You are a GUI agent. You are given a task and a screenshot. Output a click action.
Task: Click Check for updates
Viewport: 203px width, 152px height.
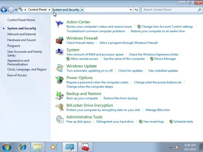coord(130,71)
